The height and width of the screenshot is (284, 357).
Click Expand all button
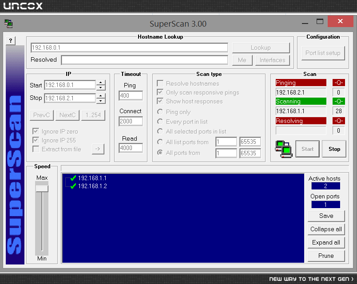pos(326,243)
